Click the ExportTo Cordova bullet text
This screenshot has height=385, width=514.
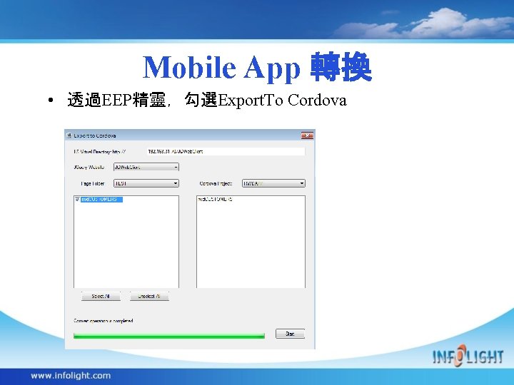click(282, 101)
